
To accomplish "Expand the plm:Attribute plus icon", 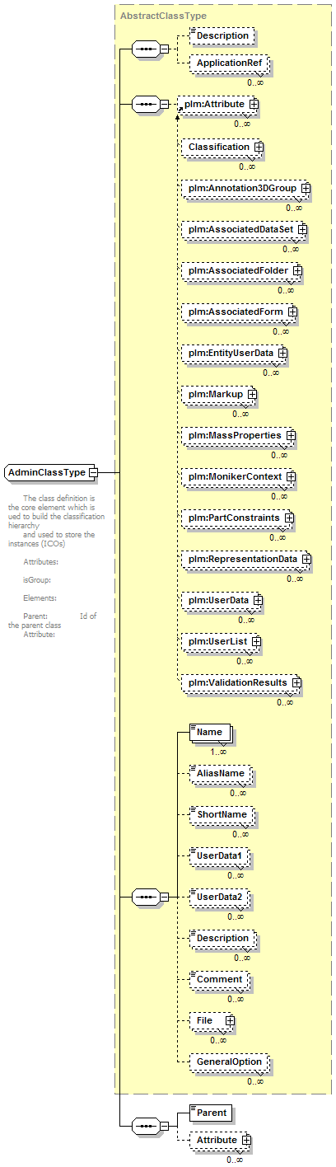I will point(254,105).
